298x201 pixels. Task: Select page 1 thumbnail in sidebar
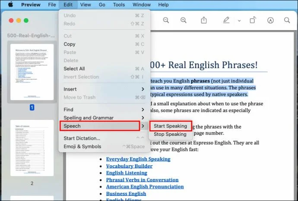coord(32,72)
